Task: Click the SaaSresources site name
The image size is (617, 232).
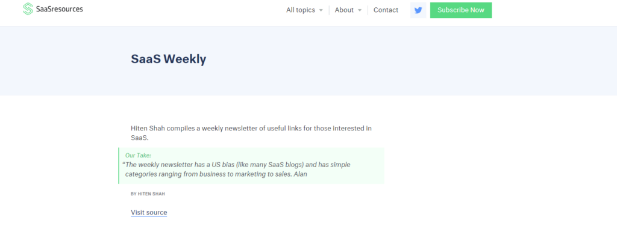Action: (x=60, y=10)
